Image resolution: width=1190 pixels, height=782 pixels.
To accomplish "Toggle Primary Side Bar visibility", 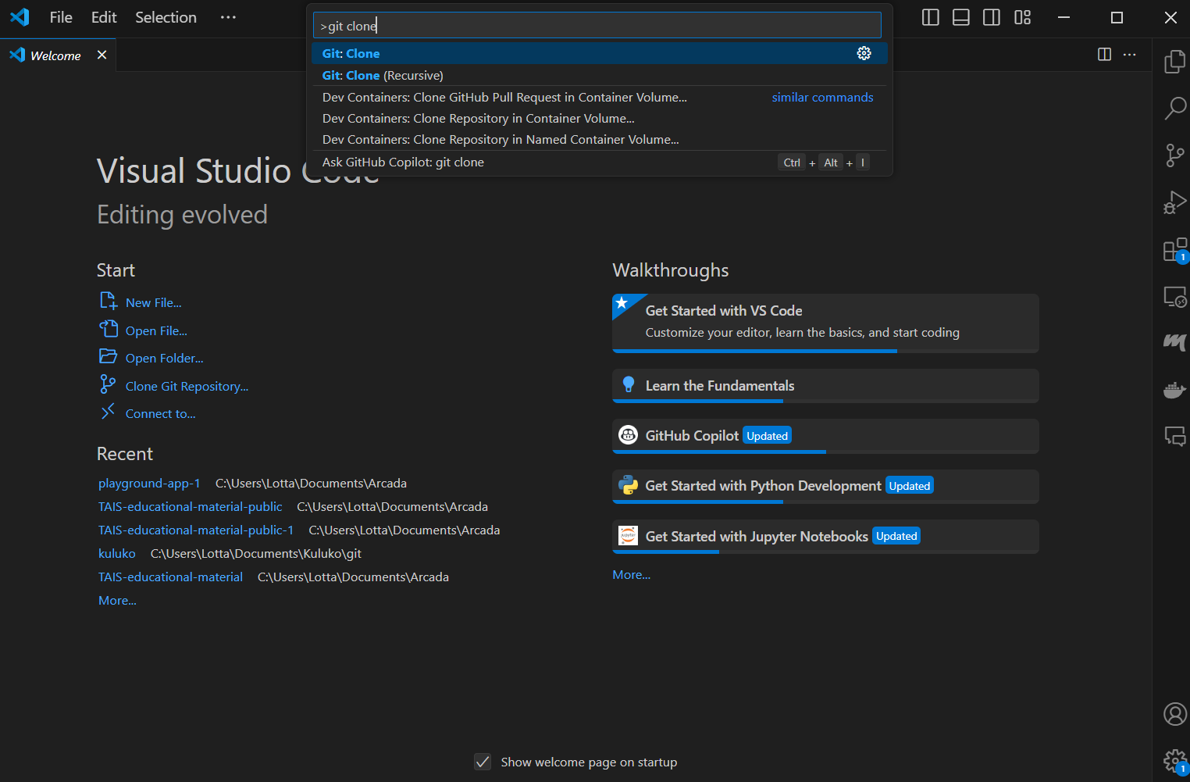I will tap(931, 17).
